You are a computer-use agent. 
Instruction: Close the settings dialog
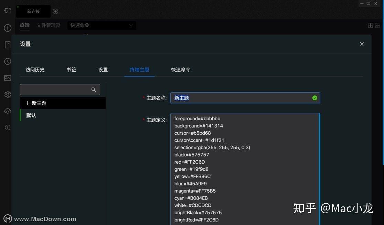pos(362,44)
